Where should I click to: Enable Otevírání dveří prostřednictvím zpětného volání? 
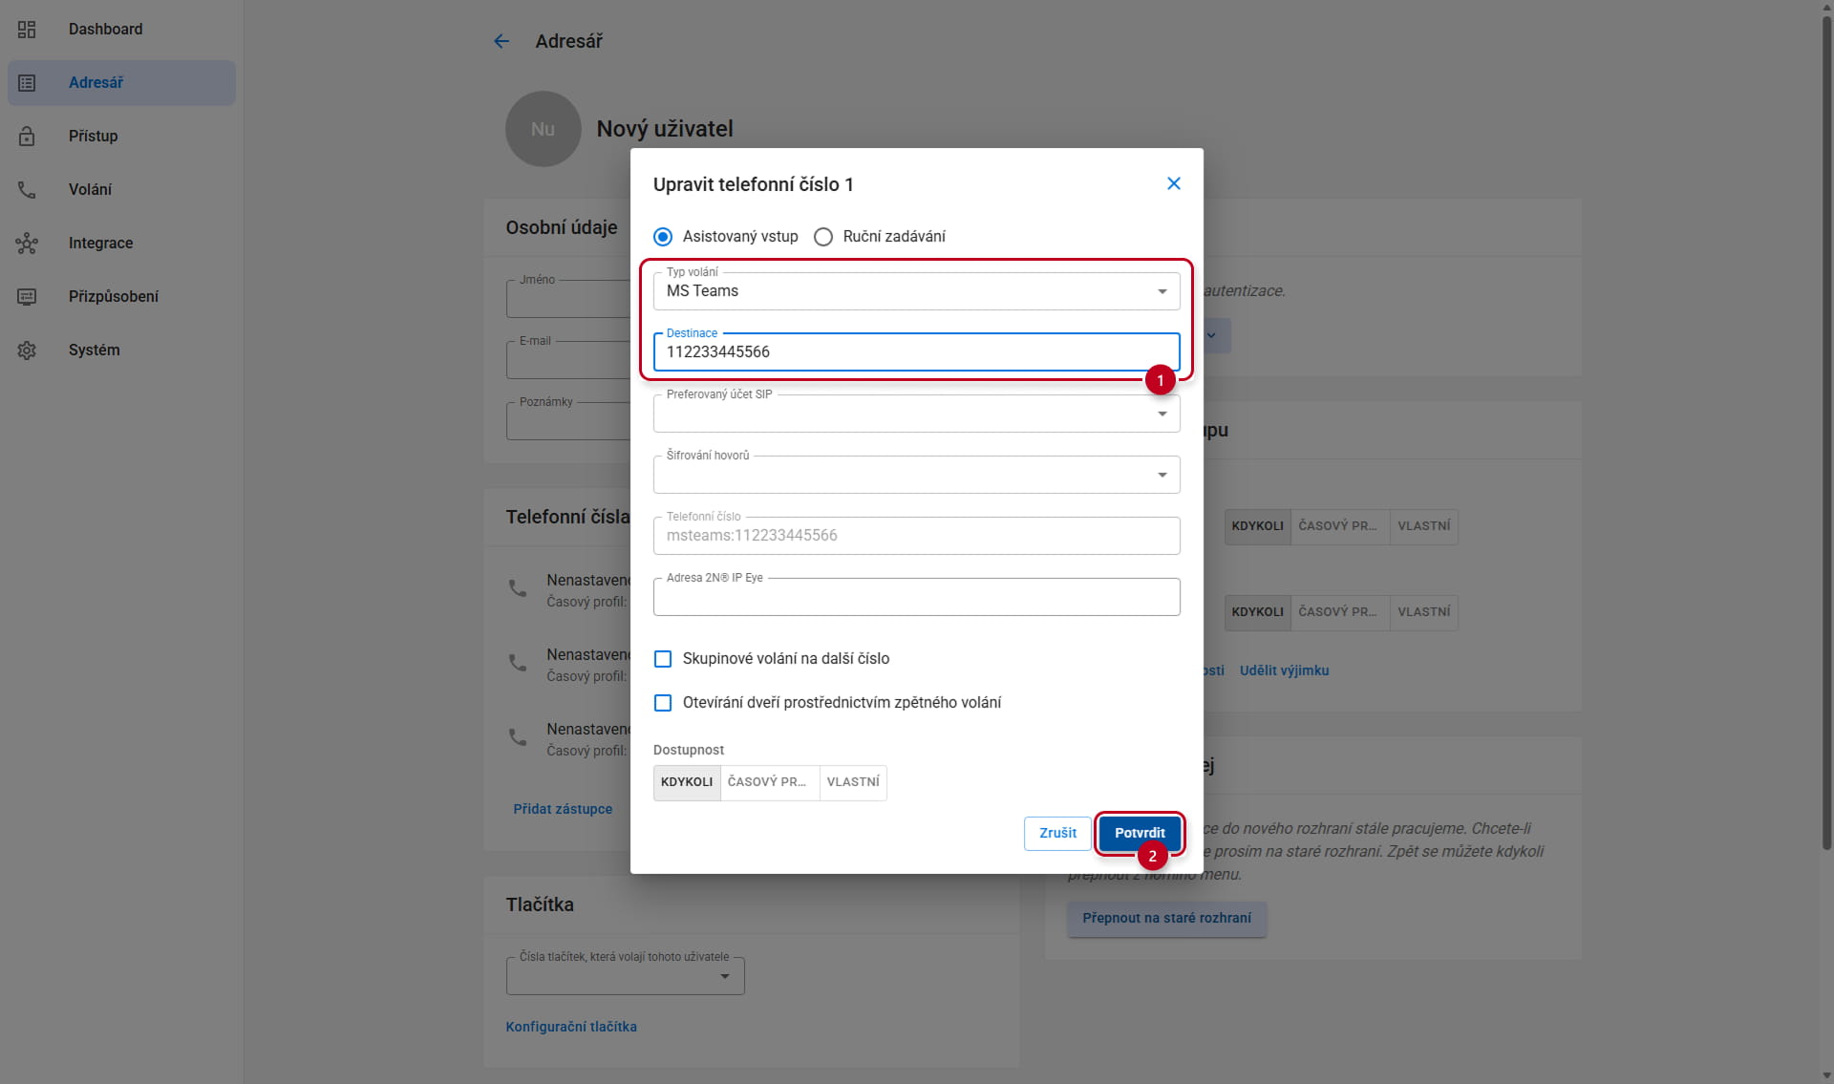[x=663, y=703]
